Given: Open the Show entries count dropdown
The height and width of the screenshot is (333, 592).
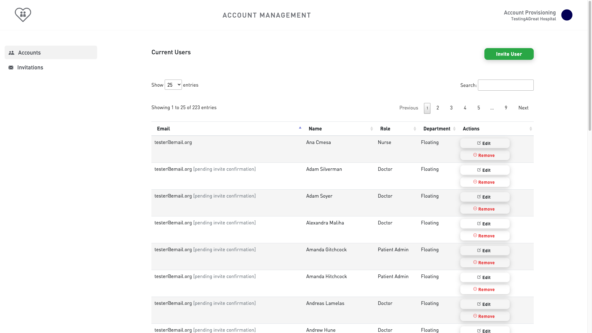Looking at the screenshot, I should click(173, 85).
